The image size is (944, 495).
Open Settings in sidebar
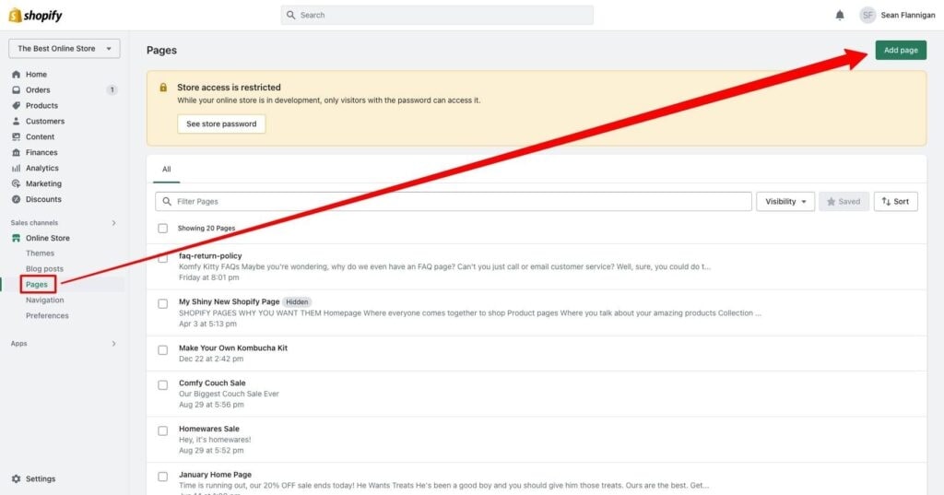(x=41, y=478)
